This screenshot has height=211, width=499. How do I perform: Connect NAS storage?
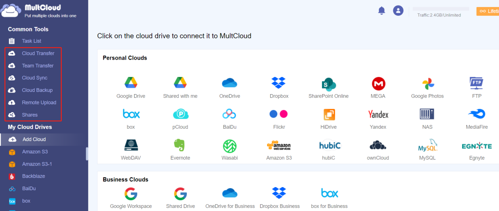tap(427, 118)
